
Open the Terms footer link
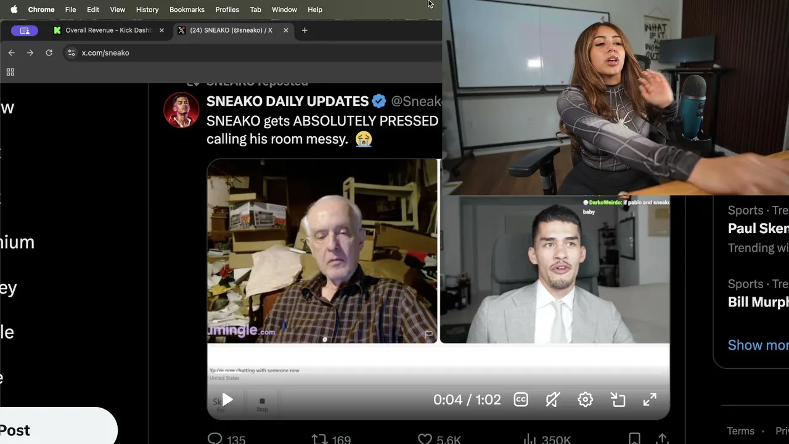click(x=740, y=431)
